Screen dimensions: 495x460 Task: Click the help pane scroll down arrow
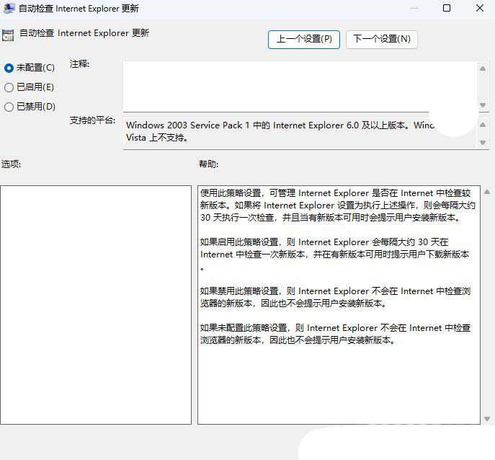coord(487,419)
